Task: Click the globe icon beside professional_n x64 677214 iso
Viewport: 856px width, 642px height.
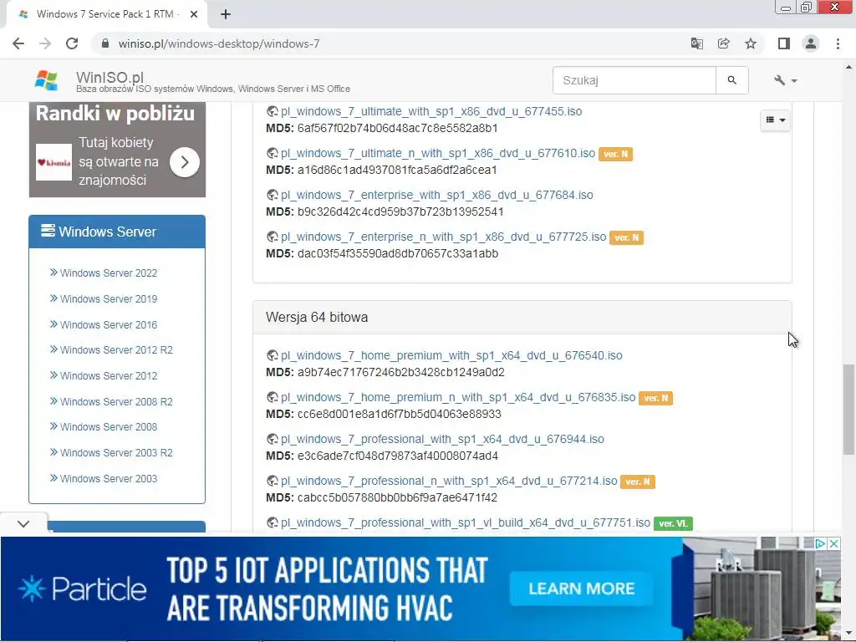Action: click(x=272, y=481)
